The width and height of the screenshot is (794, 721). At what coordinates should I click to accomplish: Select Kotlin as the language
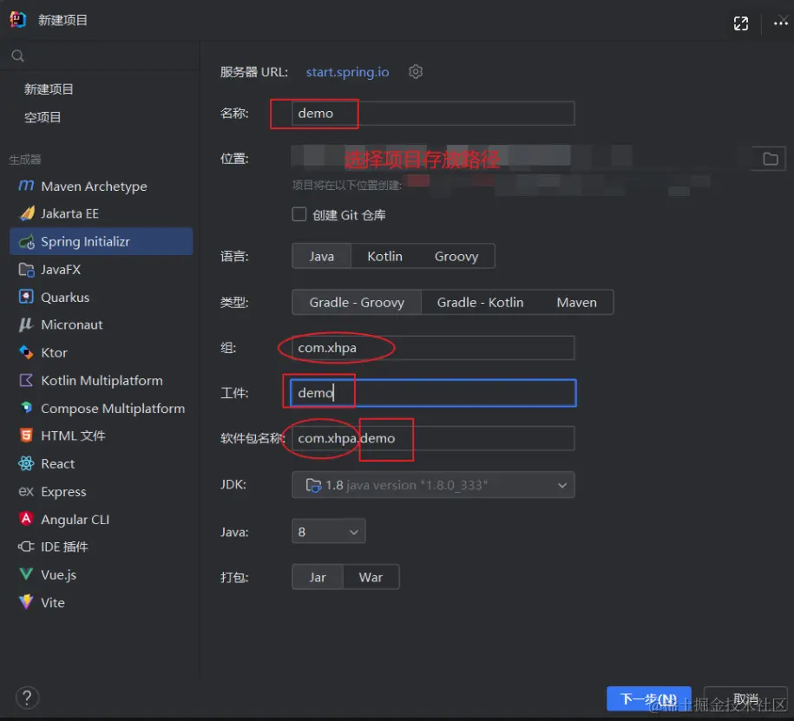(384, 256)
